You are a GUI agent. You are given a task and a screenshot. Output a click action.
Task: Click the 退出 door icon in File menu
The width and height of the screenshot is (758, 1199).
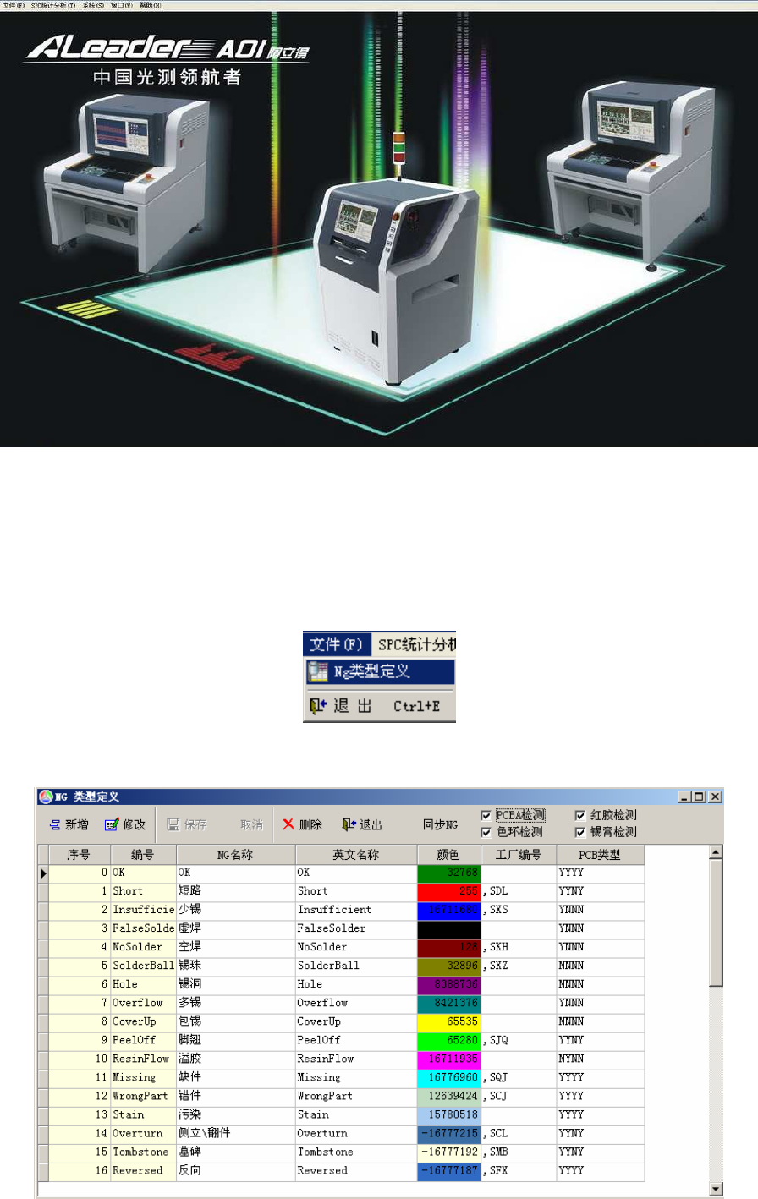point(318,706)
